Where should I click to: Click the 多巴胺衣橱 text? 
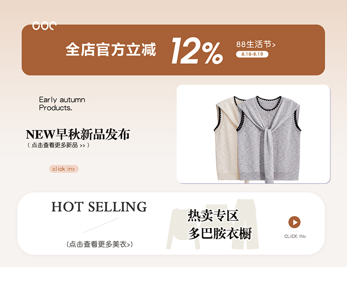[220, 233]
